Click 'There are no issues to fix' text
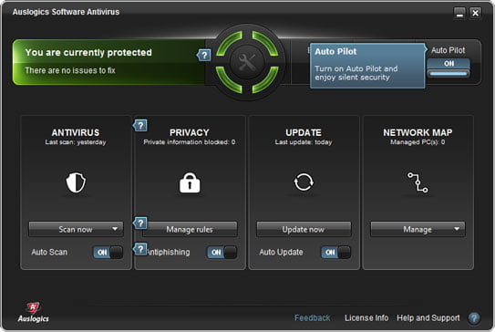495x332 pixels. (70, 70)
